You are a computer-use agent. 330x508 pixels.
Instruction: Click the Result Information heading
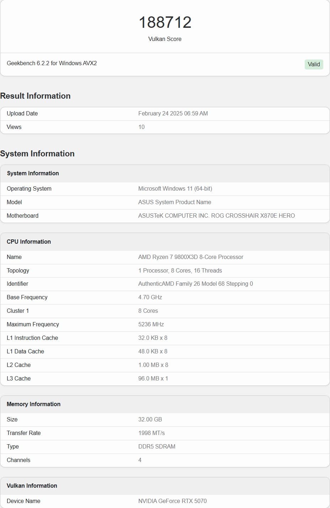(35, 96)
